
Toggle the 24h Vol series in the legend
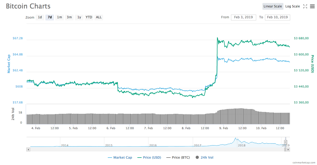204,157
